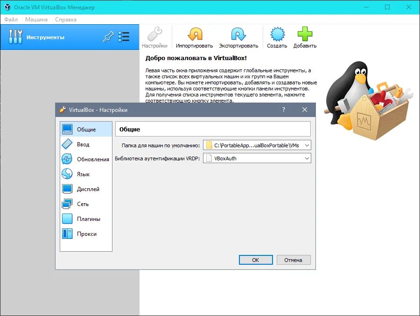Select the Общие settings category
Screen dimensions: 420x316
click(x=86, y=129)
